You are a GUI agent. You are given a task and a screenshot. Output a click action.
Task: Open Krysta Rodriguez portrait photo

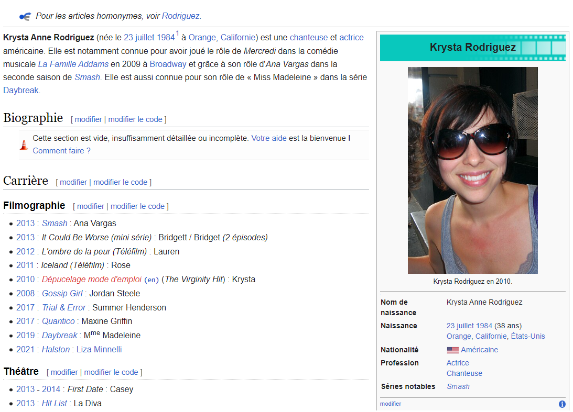pos(472,170)
